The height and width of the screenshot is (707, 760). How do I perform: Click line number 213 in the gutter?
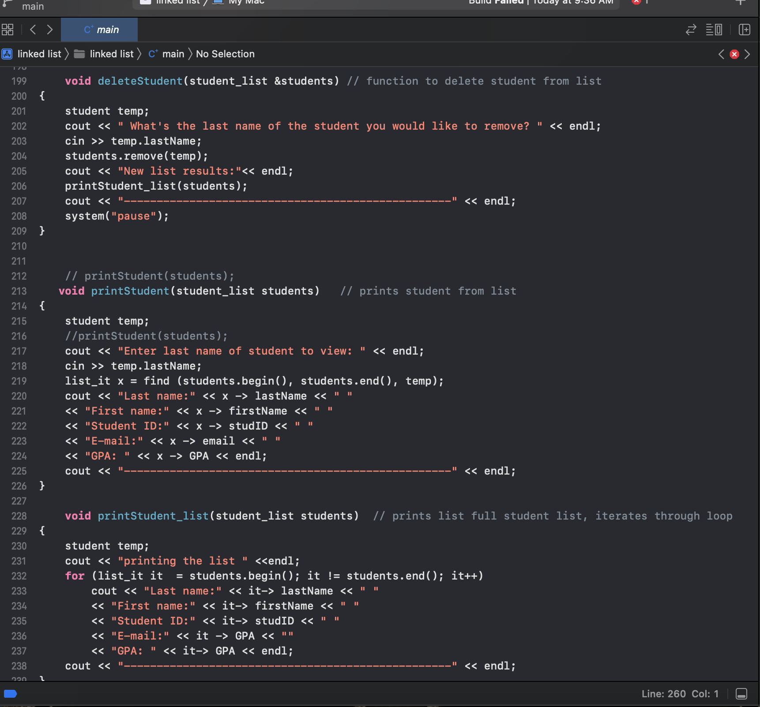coord(19,291)
